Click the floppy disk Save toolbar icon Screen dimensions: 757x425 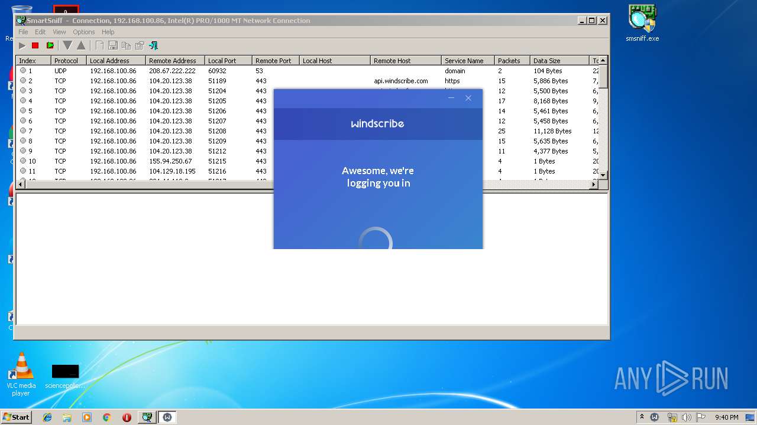(112, 45)
